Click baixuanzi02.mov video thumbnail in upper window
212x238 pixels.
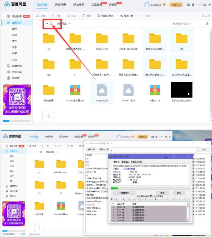182,90
